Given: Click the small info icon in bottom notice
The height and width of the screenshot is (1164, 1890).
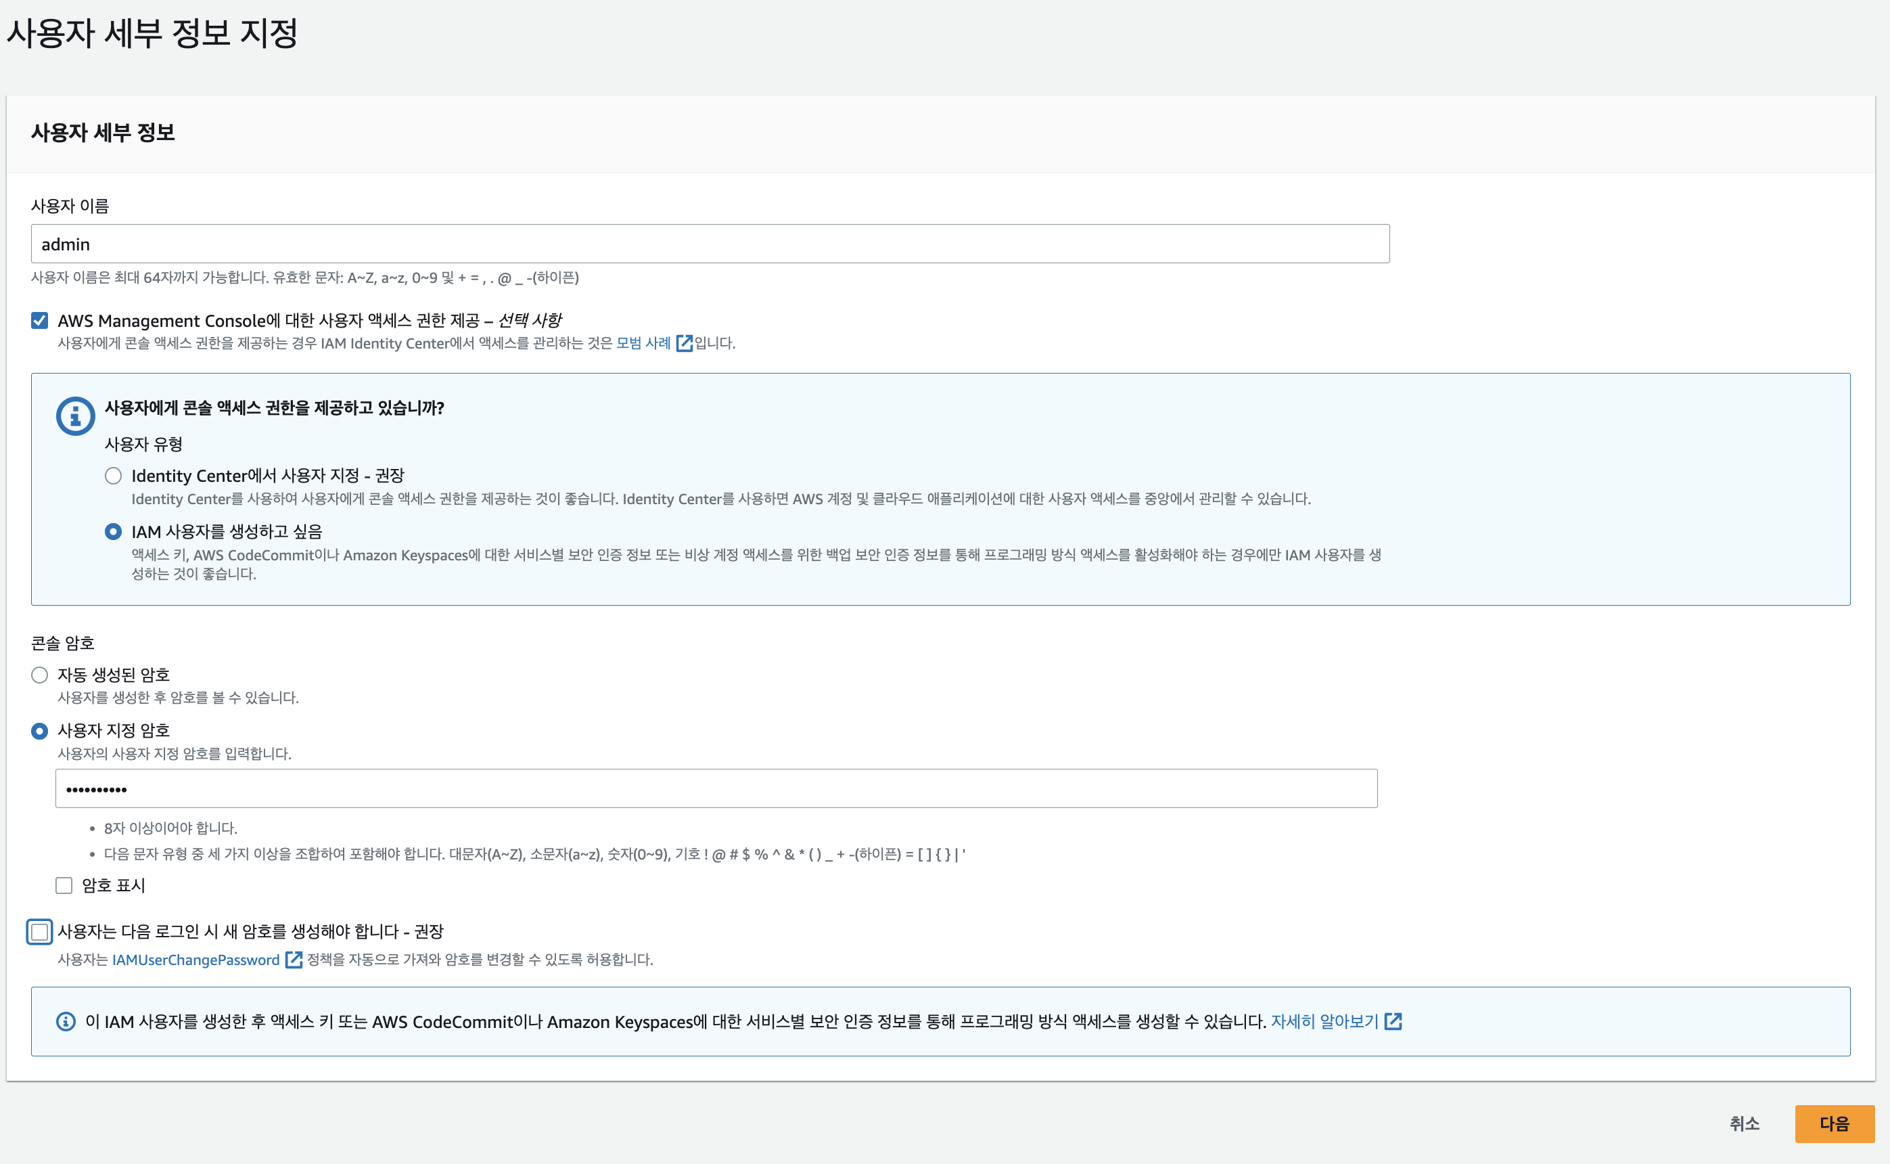Looking at the screenshot, I should [66, 1022].
